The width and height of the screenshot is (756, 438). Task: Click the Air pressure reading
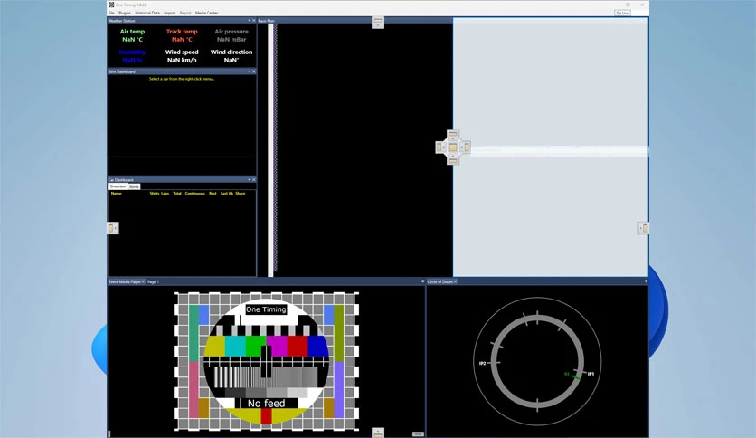[x=232, y=35]
